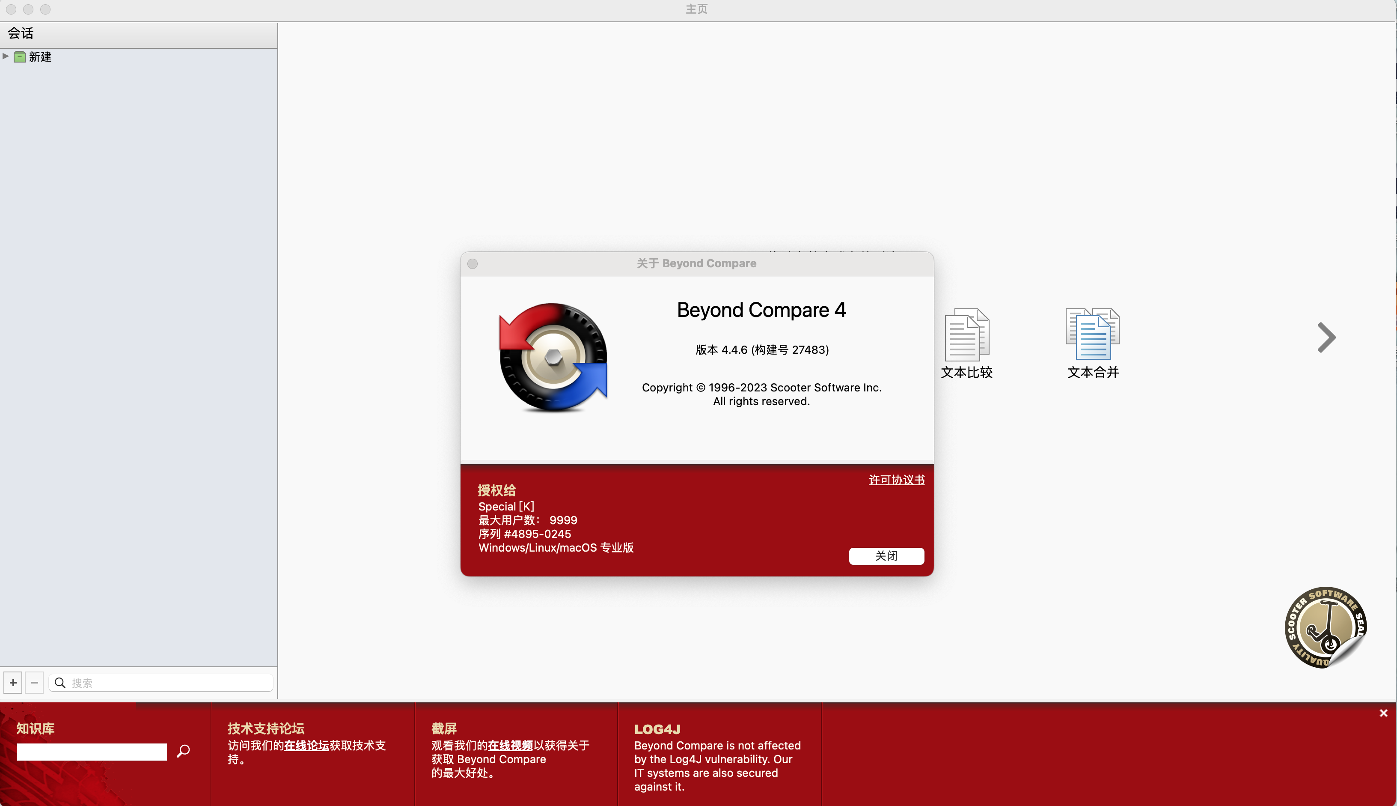Dismiss the red bottom banner with X
Image resolution: width=1397 pixels, height=806 pixels.
tap(1383, 713)
